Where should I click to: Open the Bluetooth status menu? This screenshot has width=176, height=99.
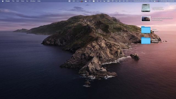click(101, 1)
